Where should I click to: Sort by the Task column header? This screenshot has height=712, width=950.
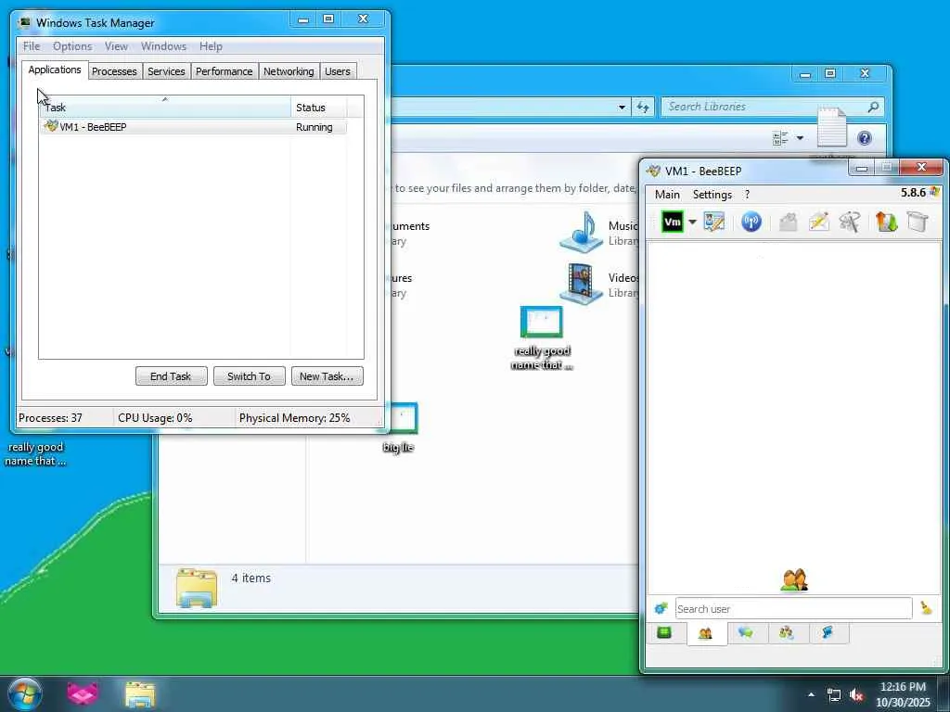pos(165,108)
